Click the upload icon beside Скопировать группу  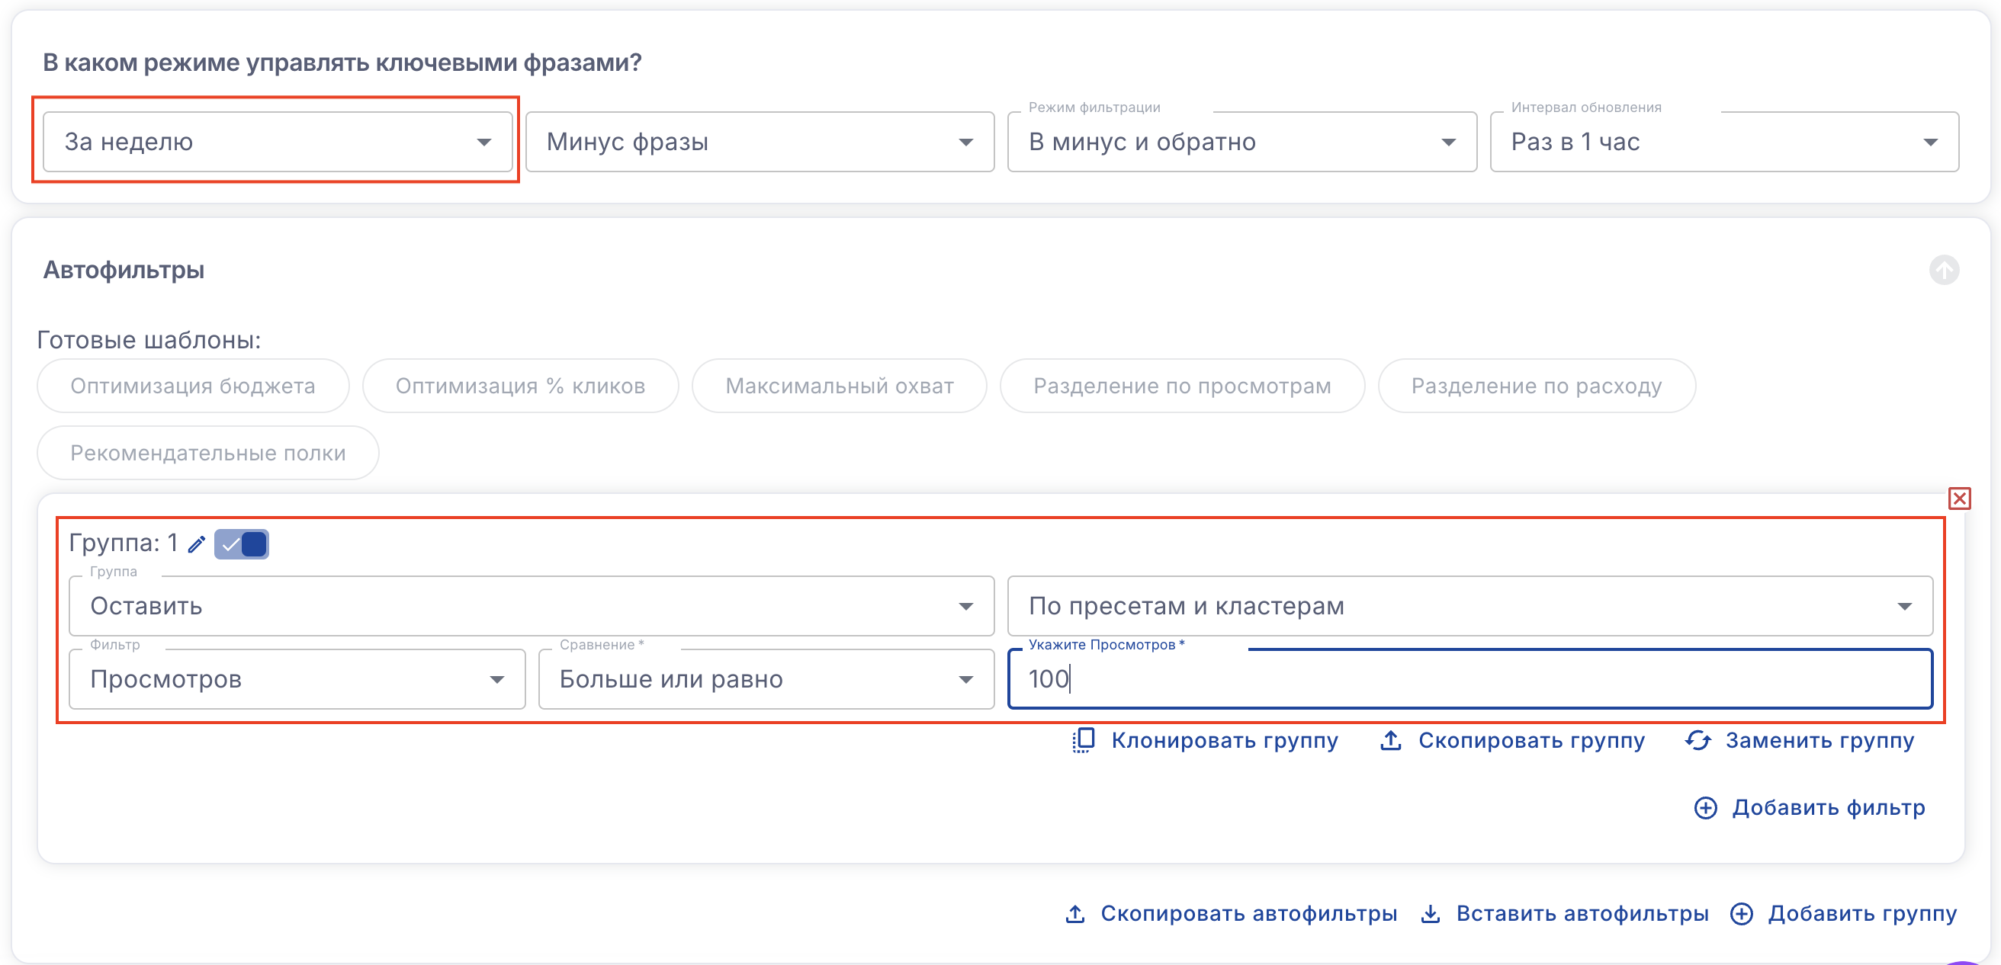[1390, 741]
